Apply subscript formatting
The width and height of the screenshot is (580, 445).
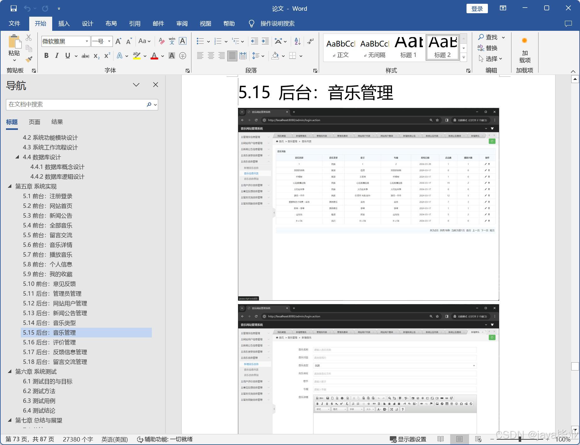pyautogui.click(x=97, y=56)
